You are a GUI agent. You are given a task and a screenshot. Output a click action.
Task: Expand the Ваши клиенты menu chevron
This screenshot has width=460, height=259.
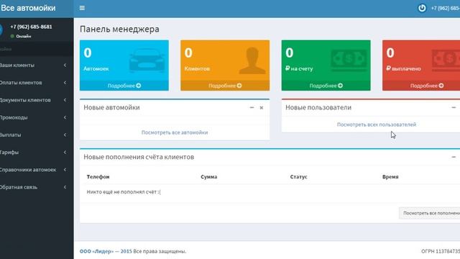tap(65, 65)
